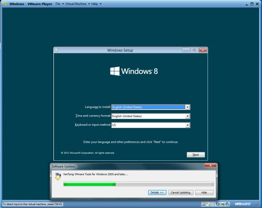Viewport: 262px width, 208px height.
Task: Click the floppy drive device icon in status bar
Action: 213,204
